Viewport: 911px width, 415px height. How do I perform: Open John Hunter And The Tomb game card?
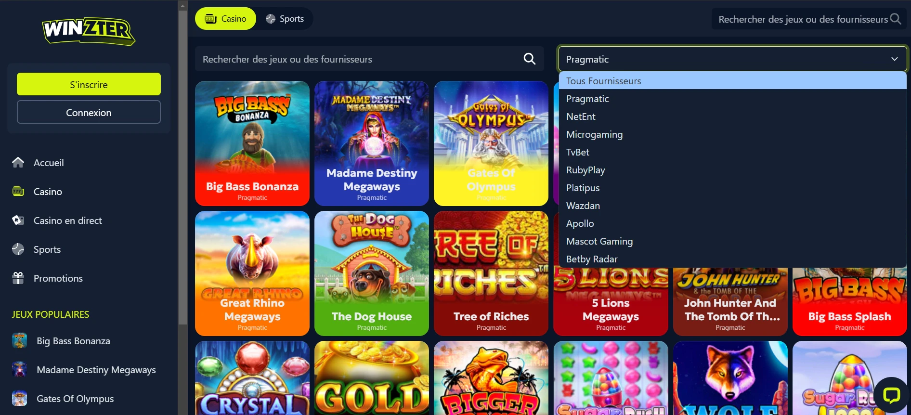(730, 302)
